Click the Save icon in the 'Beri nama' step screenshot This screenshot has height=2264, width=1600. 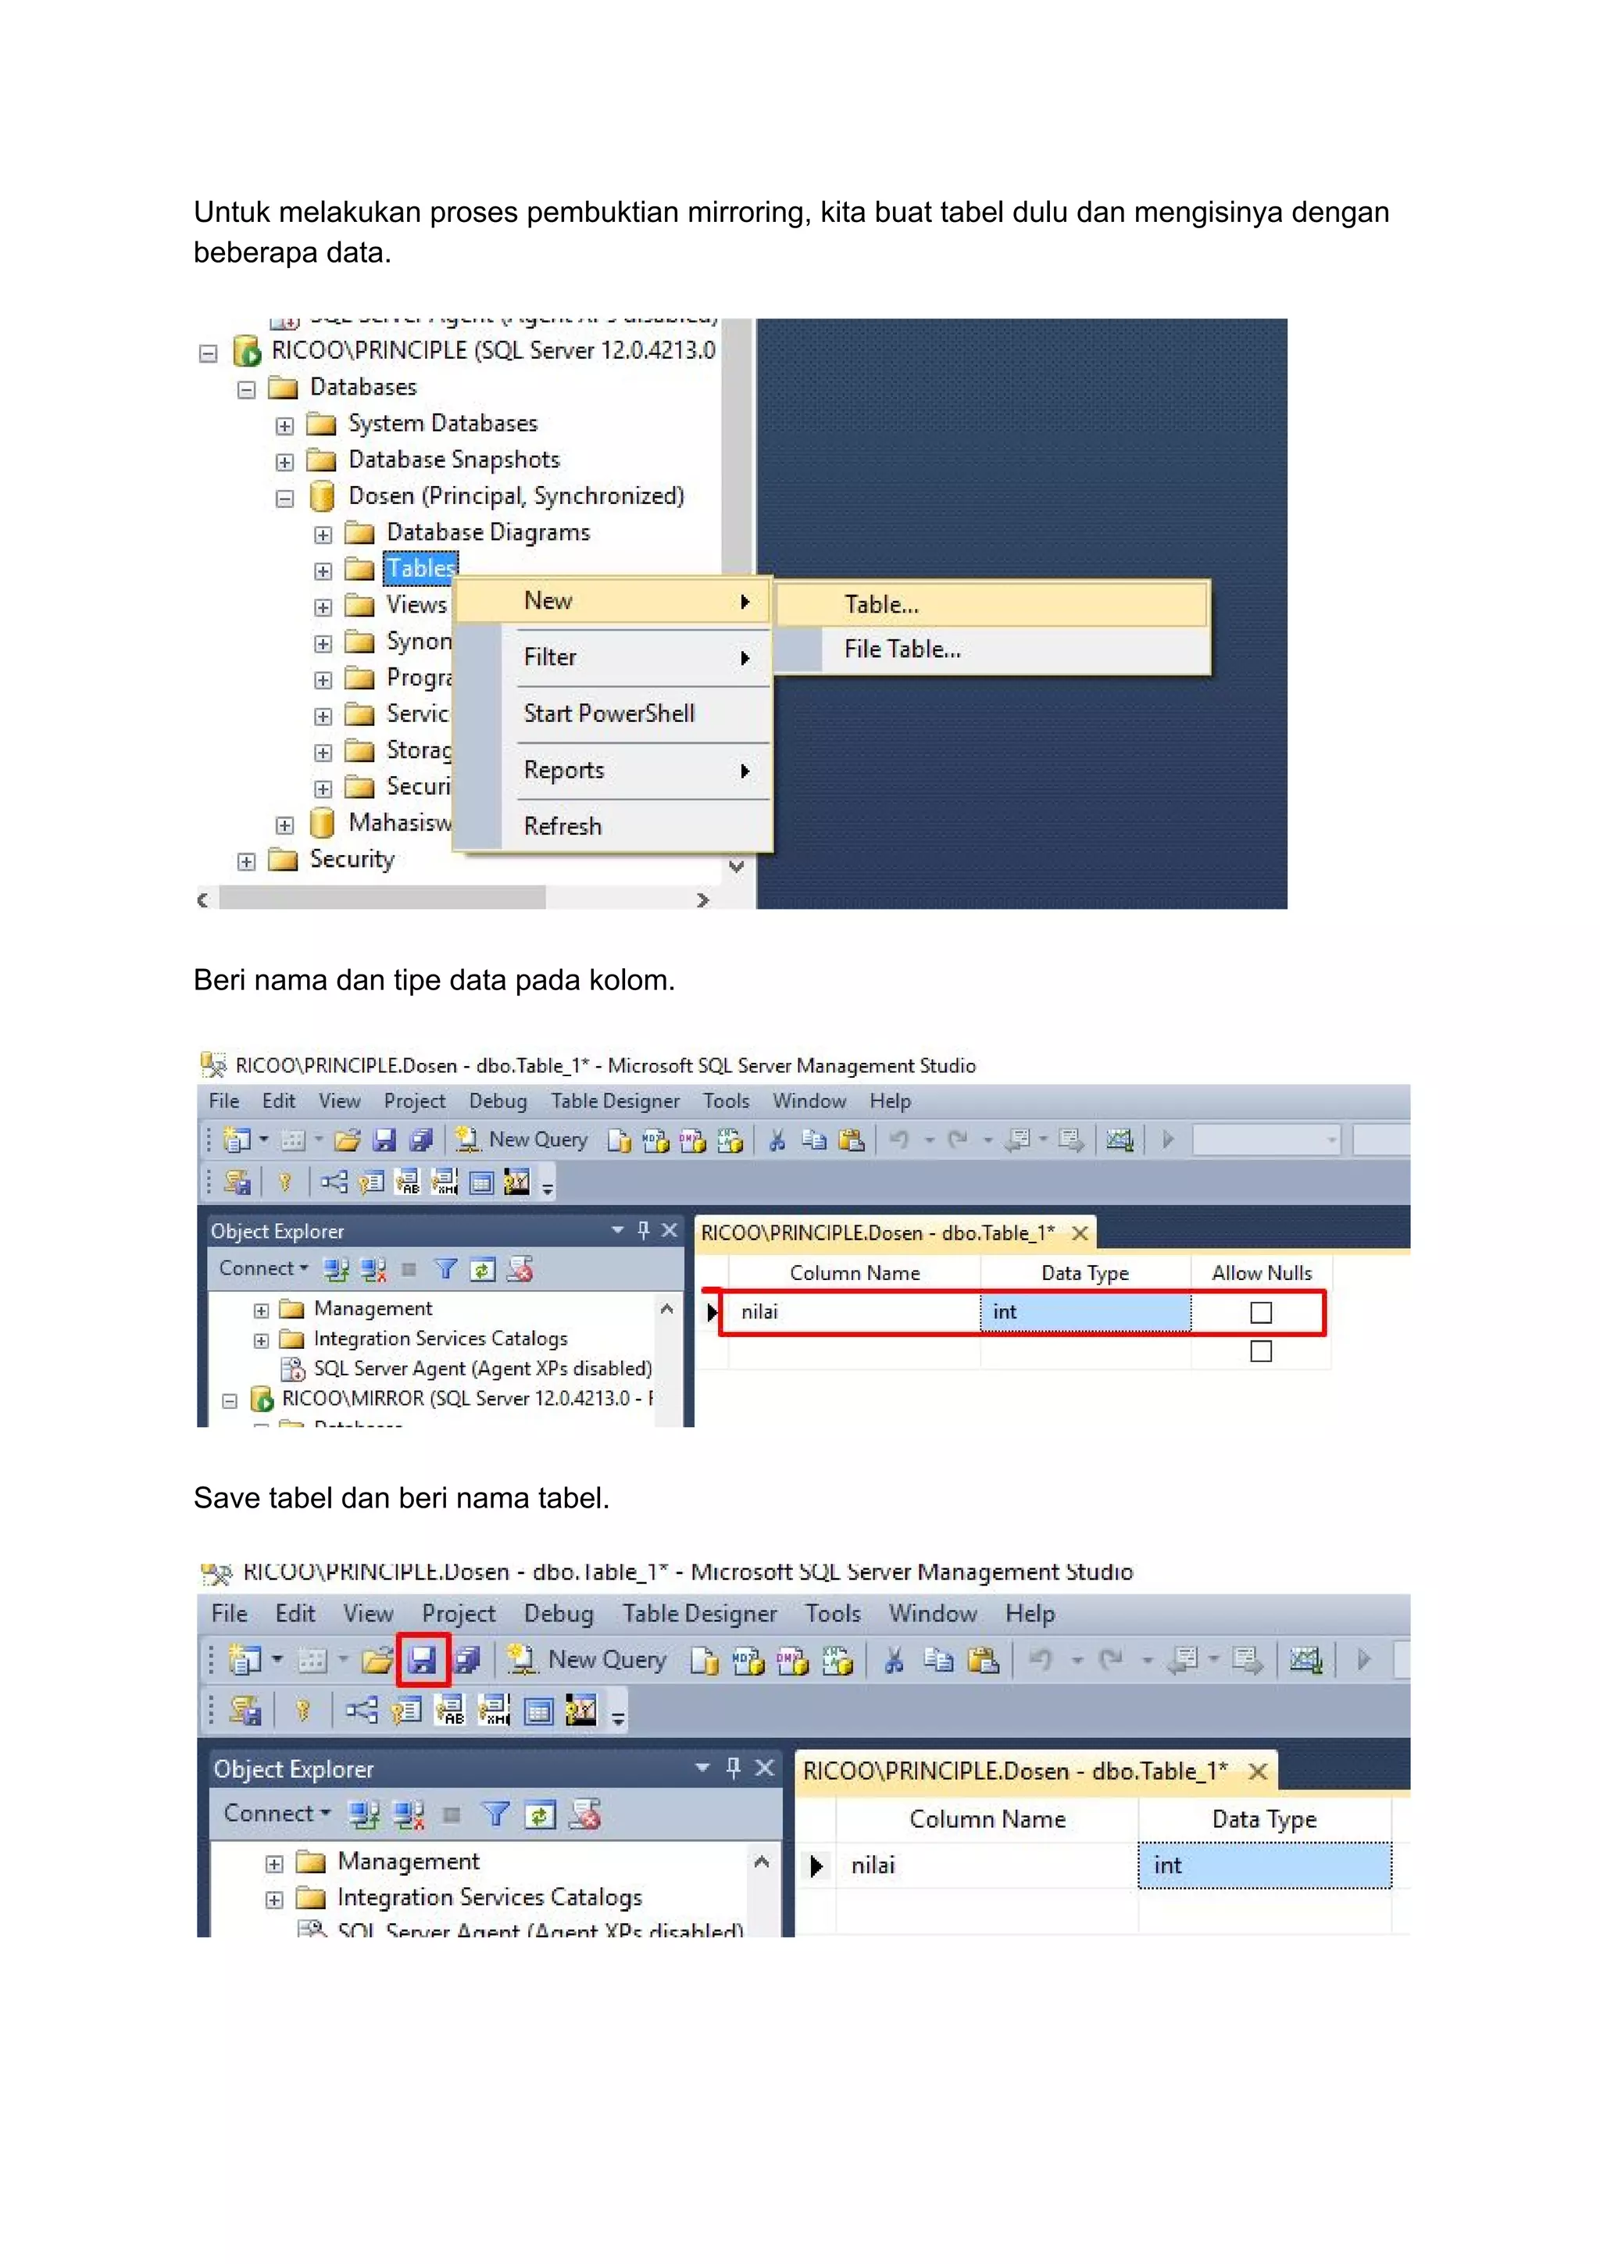[x=384, y=1141]
